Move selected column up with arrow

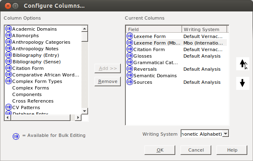pyautogui.click(x=243, y=64)
